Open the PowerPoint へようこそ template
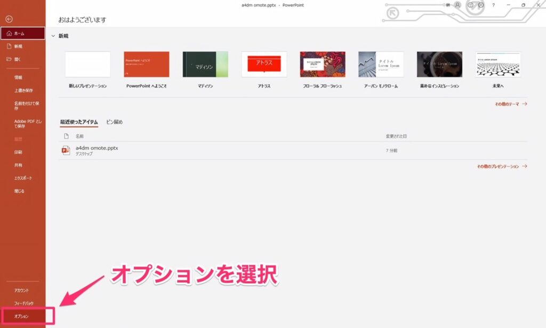The height and width of the screenshot is (328, 546). pyautogui.click(x=147, y=65)
